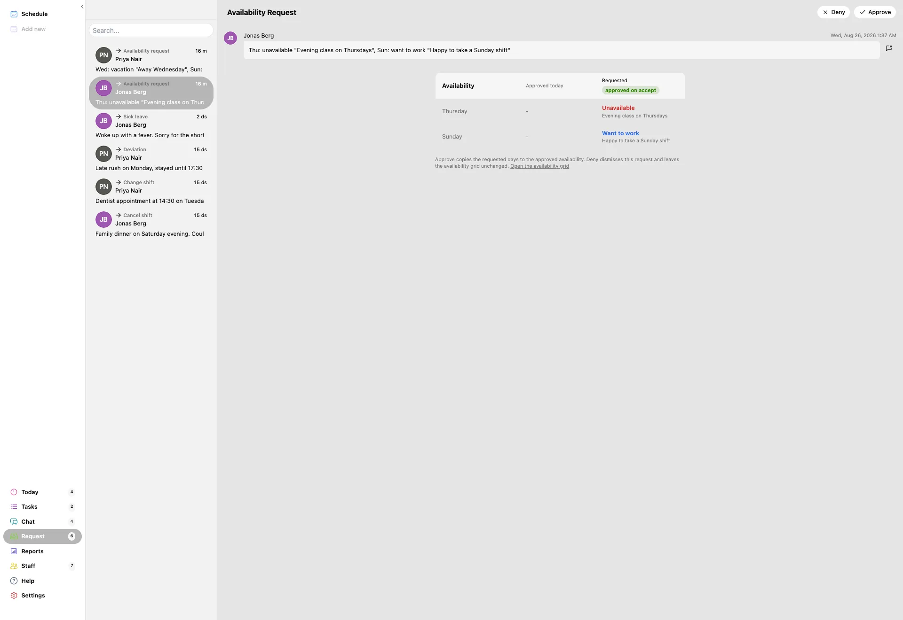The width and height of the screenshot is (903, 620).
Task: Open Priya Nair's Deviation request text
Action: tap(149, 168)
